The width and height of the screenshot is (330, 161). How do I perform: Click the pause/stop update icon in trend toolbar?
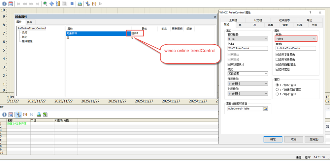click(72, 4)
